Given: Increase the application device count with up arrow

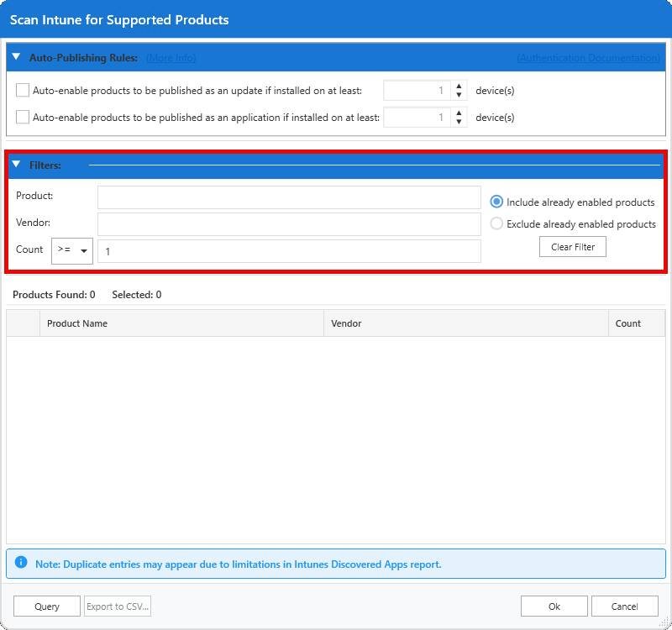Looking at the screenshot, I should click(459, 113).
